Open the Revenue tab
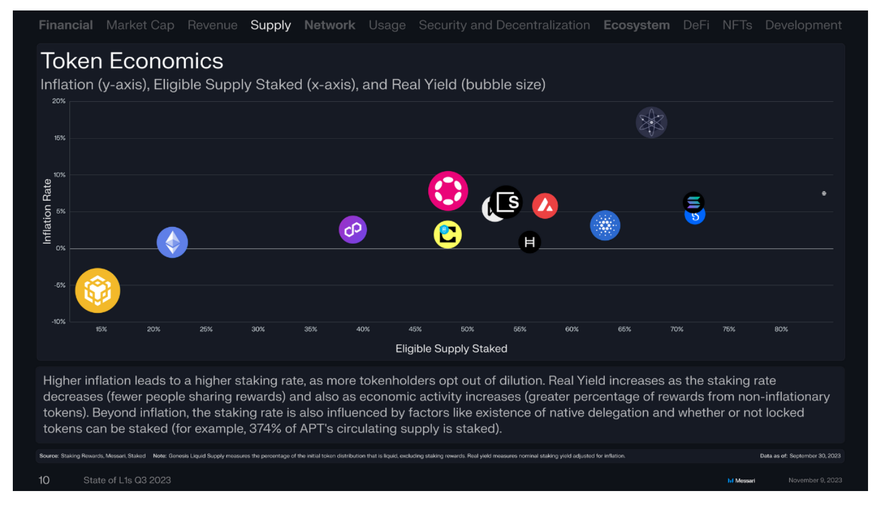 coord(213,25)
